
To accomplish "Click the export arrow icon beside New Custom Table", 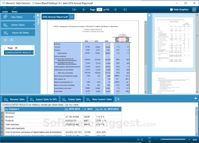I will [117, 99].
